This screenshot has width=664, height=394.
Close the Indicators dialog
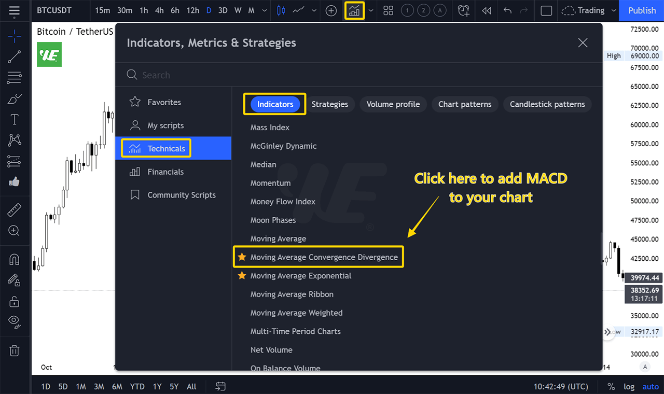coord(583,43)
